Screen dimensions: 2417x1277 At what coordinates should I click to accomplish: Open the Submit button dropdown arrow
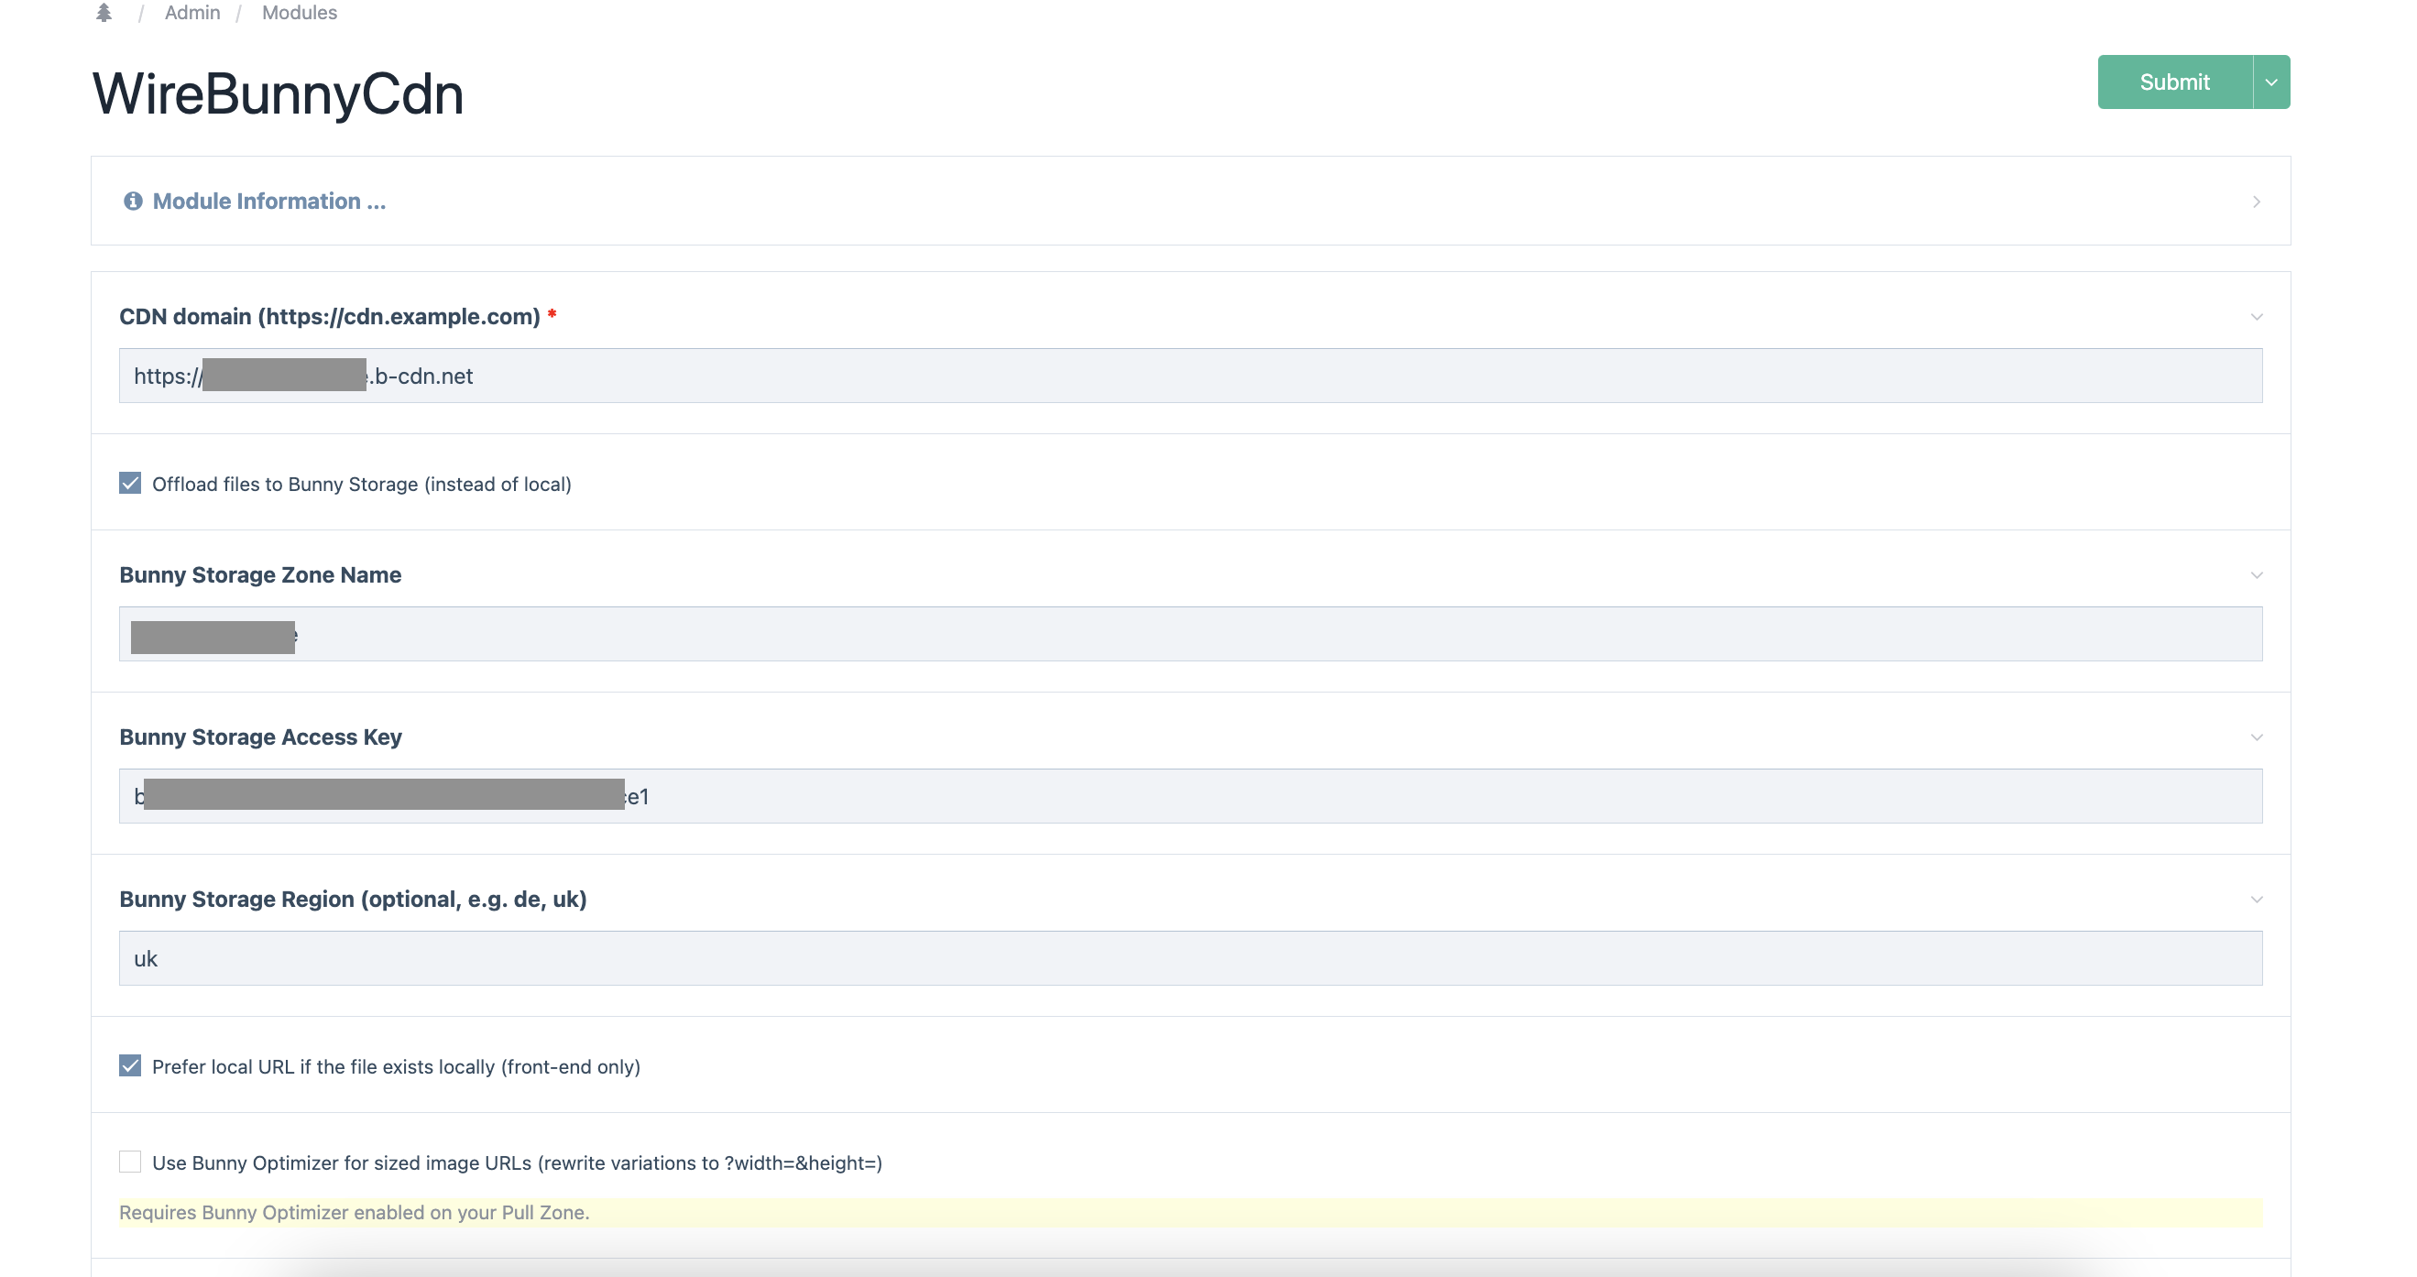coord(2271,82)
